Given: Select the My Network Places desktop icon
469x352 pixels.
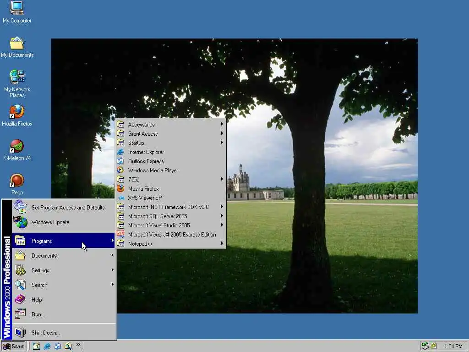Looking at the screenshot, I should tap(17, 84).
